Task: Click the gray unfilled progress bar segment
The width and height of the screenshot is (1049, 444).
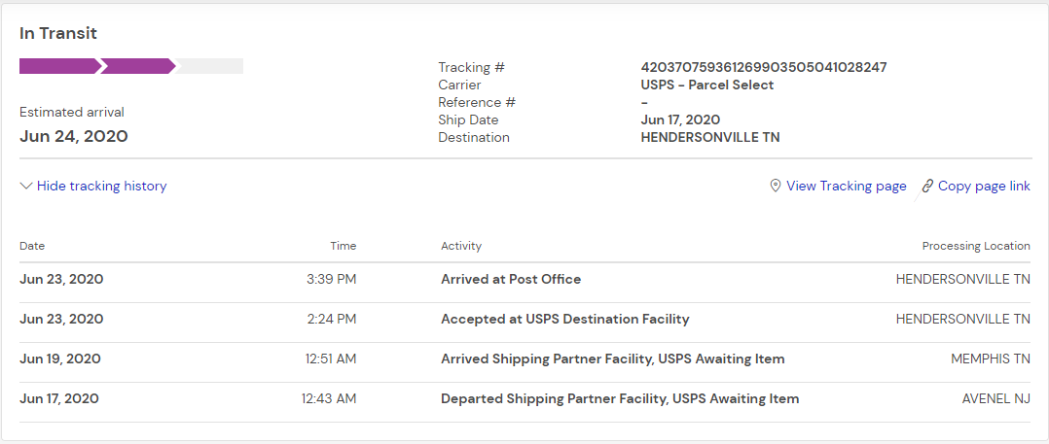Action: tap(210, 66)
